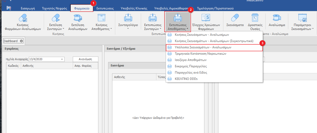Click the Αναλώσιμα heartbeat icon
The height and width of the screenshot is (133, 317).
tap(277, 18)
